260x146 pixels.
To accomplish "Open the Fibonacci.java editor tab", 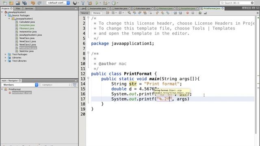I will click(x=165, y=9).
